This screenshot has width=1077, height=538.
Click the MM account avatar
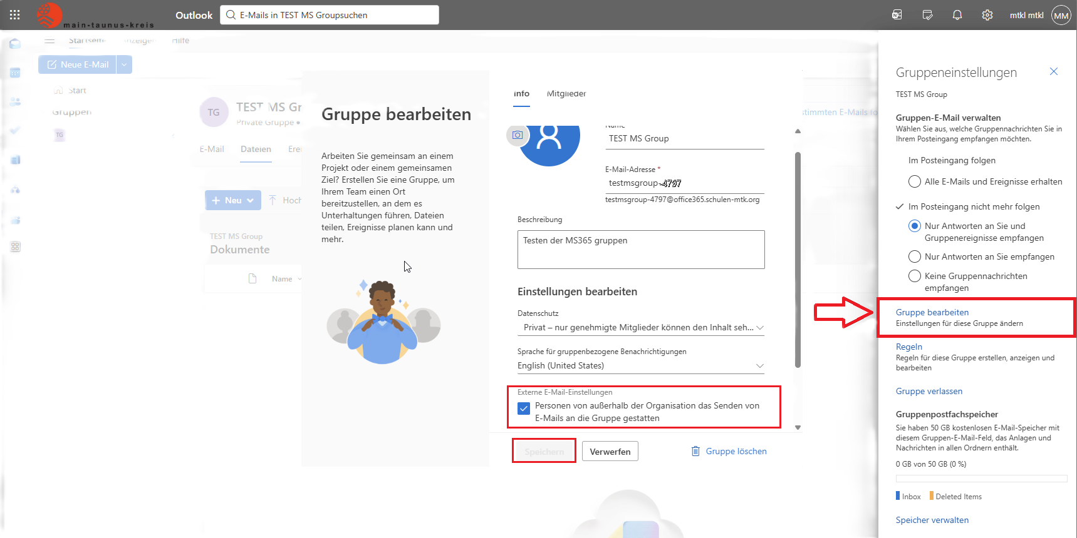point(1061,15)
